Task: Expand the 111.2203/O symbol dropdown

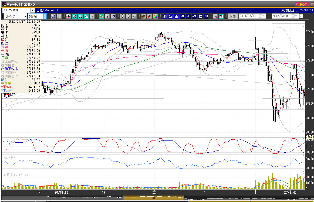Action: pos(32,10)
